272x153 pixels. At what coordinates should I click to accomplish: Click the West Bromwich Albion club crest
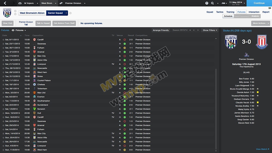click(x=7, y=13)
